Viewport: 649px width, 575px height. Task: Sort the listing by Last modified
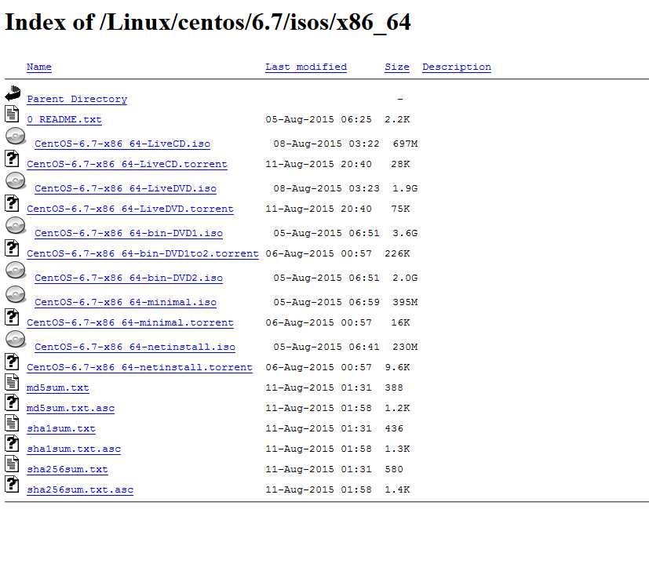click(x=306, y=67)
